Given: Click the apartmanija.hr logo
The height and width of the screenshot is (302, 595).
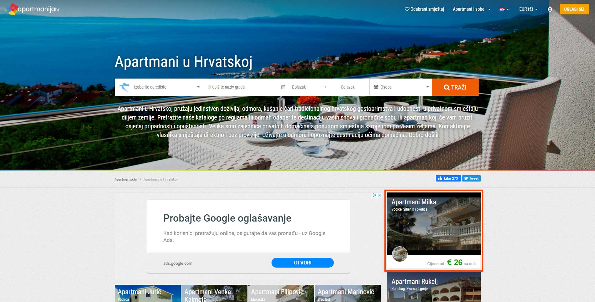Looking at the screenshot, I should [x=33, y=9].
